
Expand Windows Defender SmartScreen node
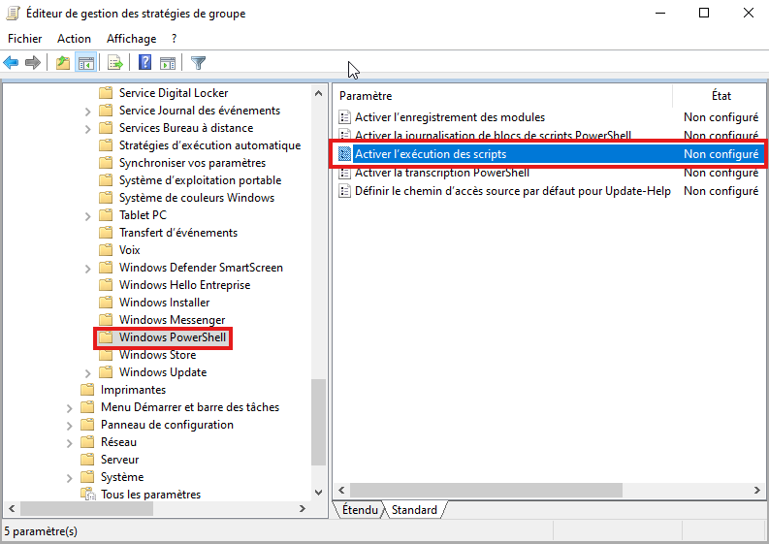tap(88, 269)
